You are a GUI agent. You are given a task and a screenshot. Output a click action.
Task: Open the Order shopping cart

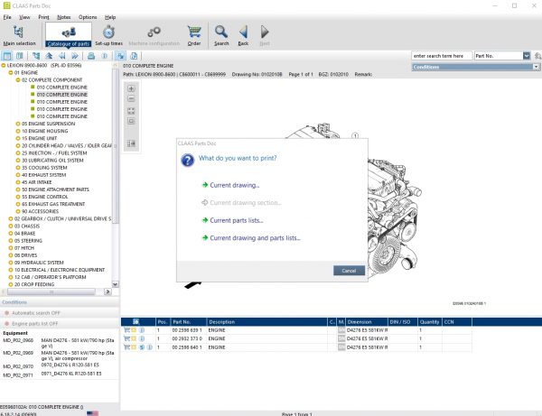click(193, 32)
